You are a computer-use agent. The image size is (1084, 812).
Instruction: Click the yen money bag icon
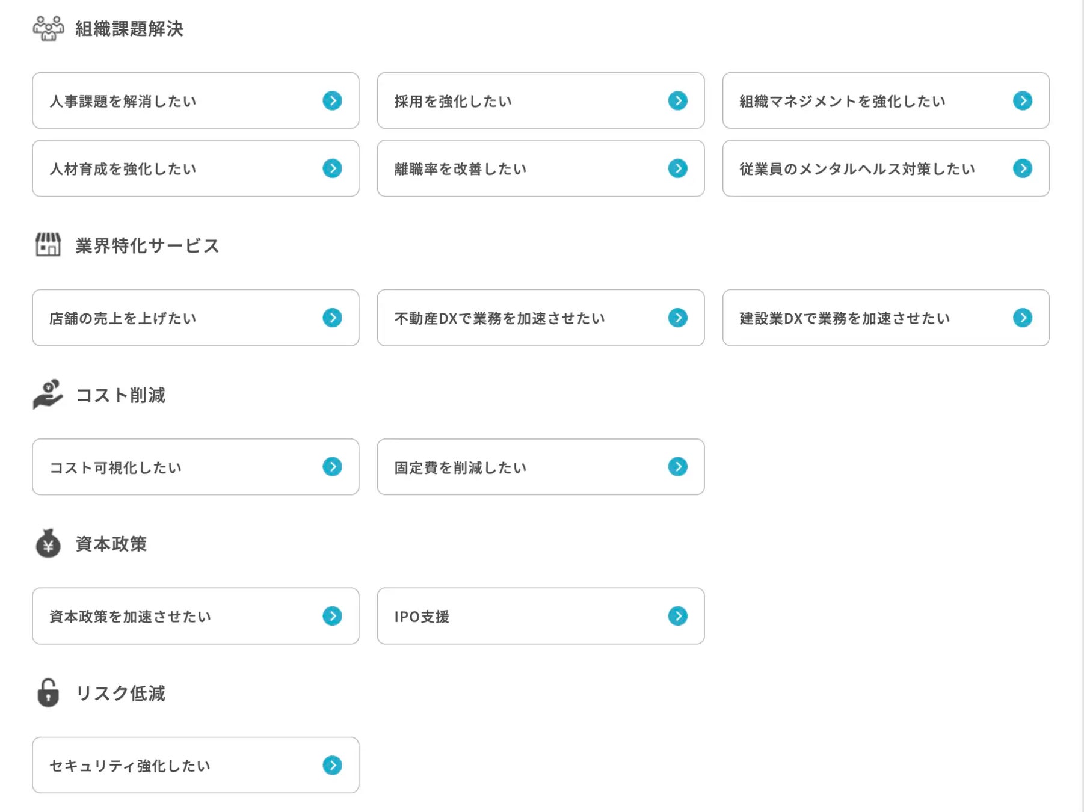pyautogui.click(x=48, y=544)
